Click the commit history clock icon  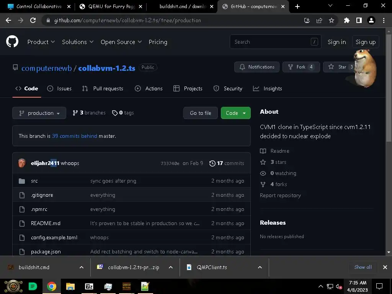212,163
